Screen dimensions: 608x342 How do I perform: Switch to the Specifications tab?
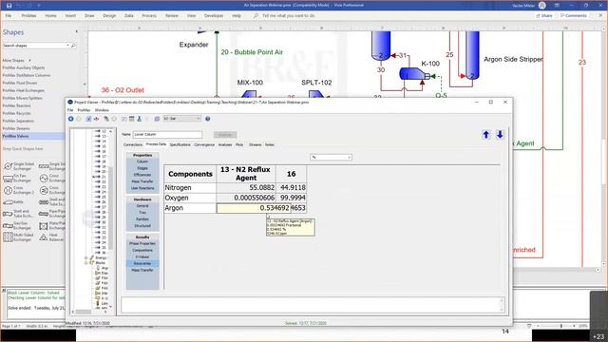(180, 144)
